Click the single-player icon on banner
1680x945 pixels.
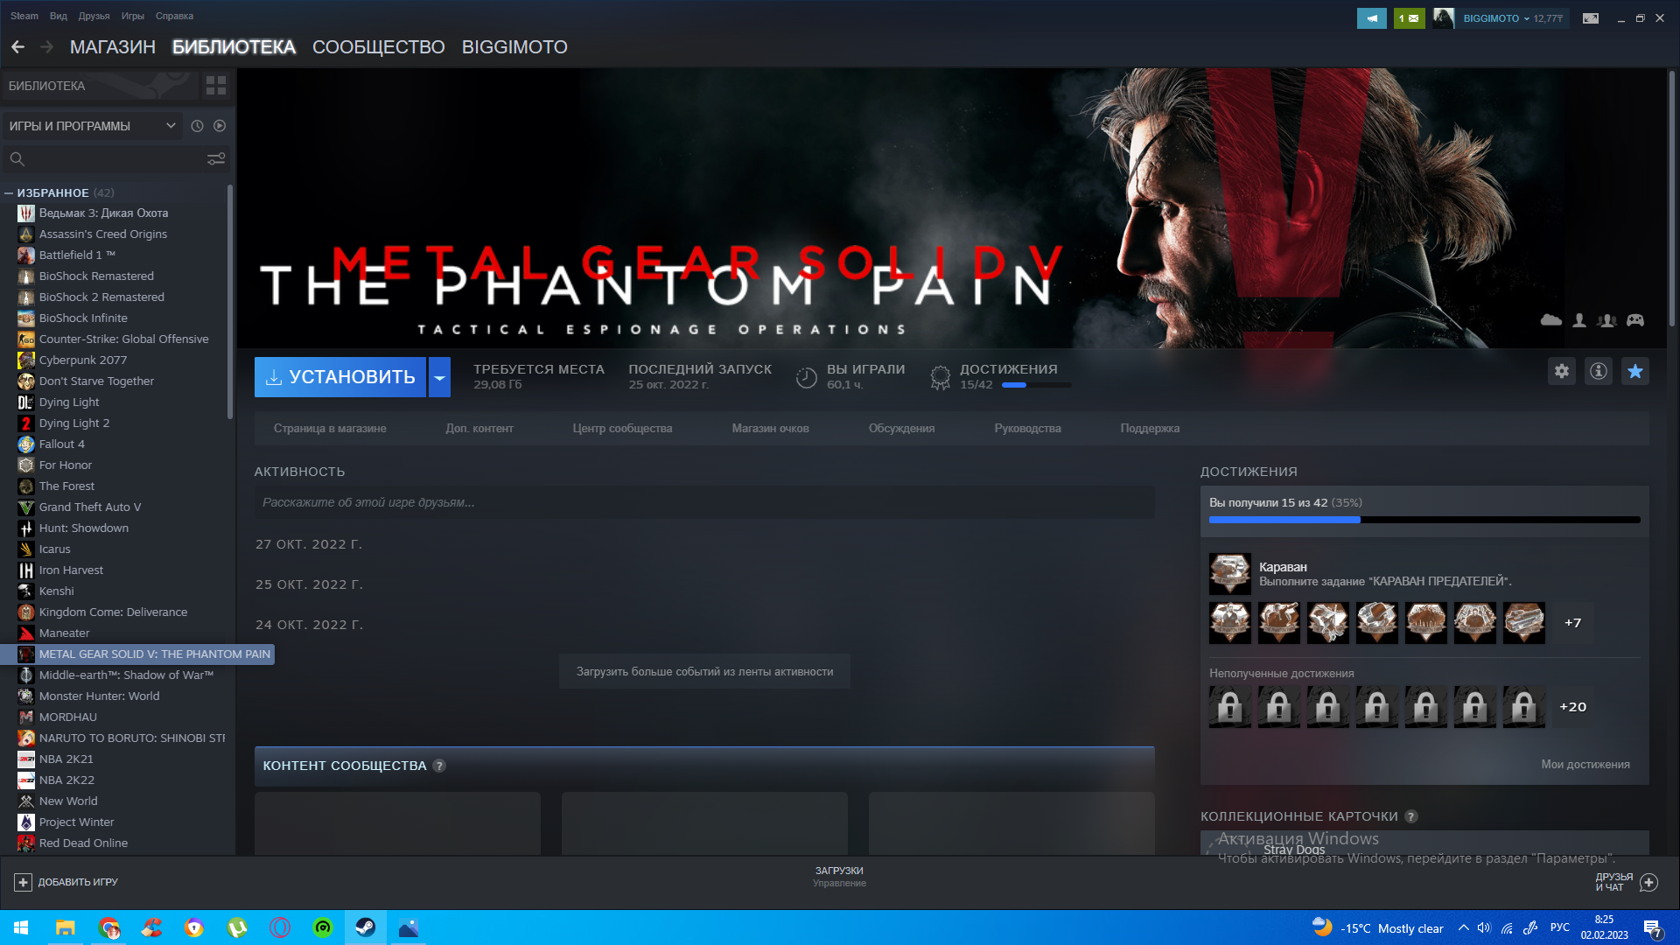tap(1579, 320)
